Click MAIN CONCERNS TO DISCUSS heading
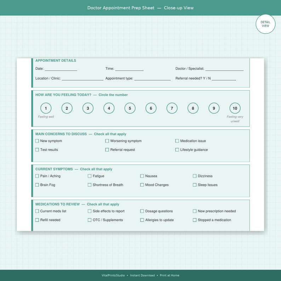 pyautogui.click(x=61, y=134)
